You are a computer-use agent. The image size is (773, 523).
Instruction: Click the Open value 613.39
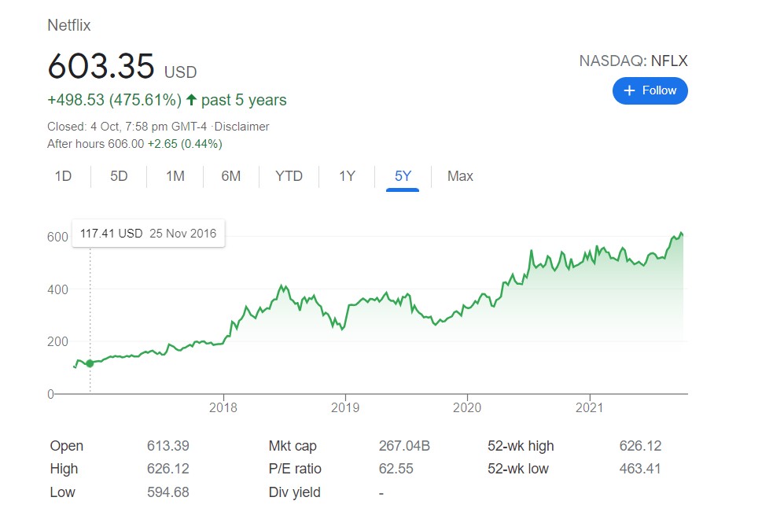click(x=168, y=446)
